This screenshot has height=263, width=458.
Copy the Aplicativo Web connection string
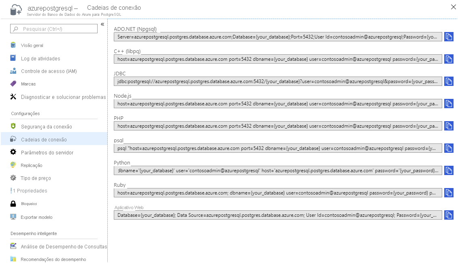[x=449, y=215]
